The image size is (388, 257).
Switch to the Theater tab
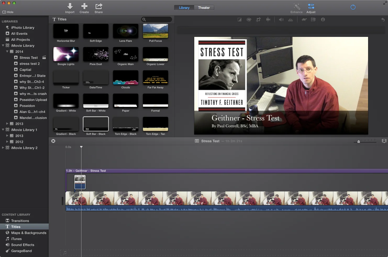point(204,8)
